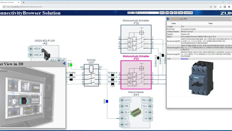The width and height of the screenshot is (232, 131).
Task: Toggle the N(-) terminal plus icon
Action: [x=150, y=101]
